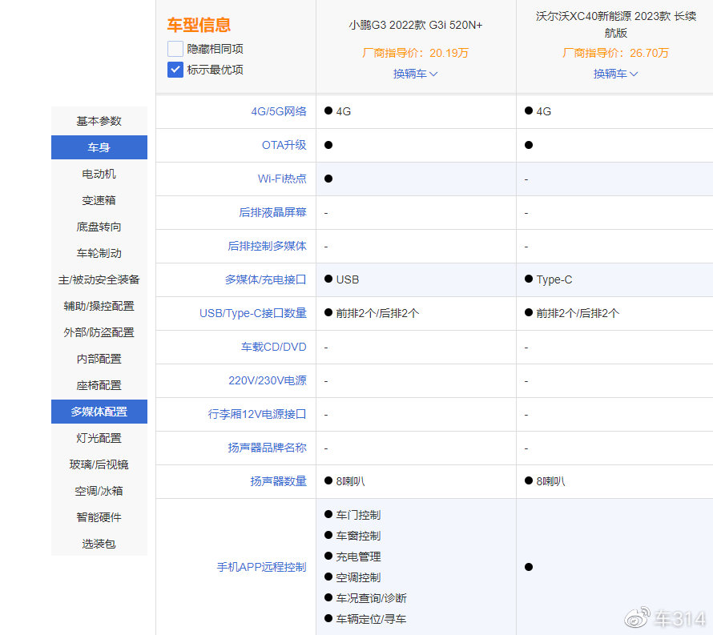
Task: Uncheck the 标示最优项 option
Action: coord(174,70)
